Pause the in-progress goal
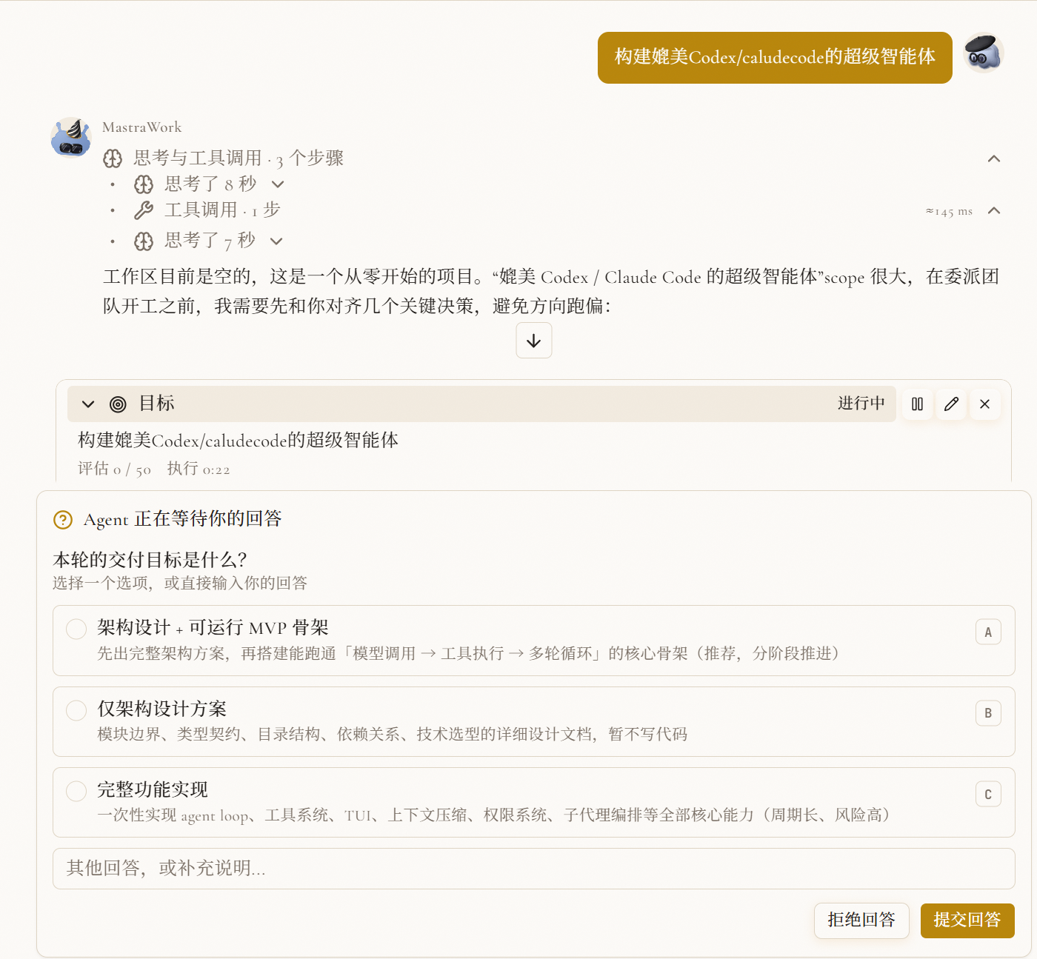The image size is (1037, 959). (918, 404)
